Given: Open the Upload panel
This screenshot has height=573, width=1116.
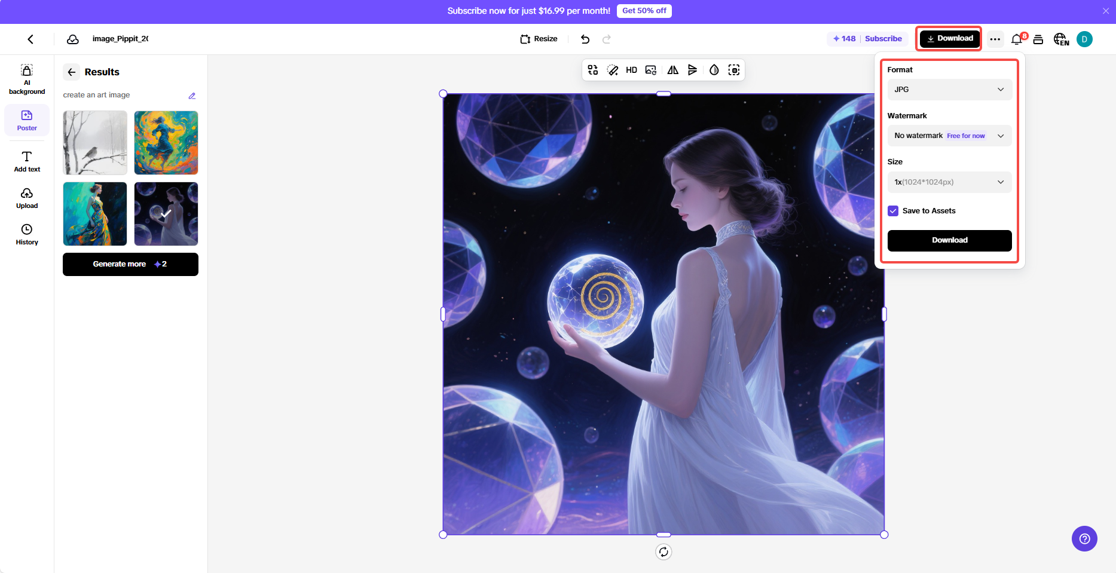Looking at the screenshot, I should pos(27,198).
